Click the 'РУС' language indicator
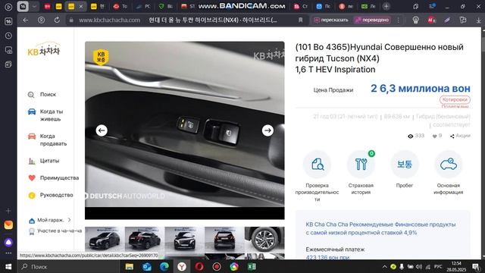Screen dimensions: 485x273 point(438,266)
